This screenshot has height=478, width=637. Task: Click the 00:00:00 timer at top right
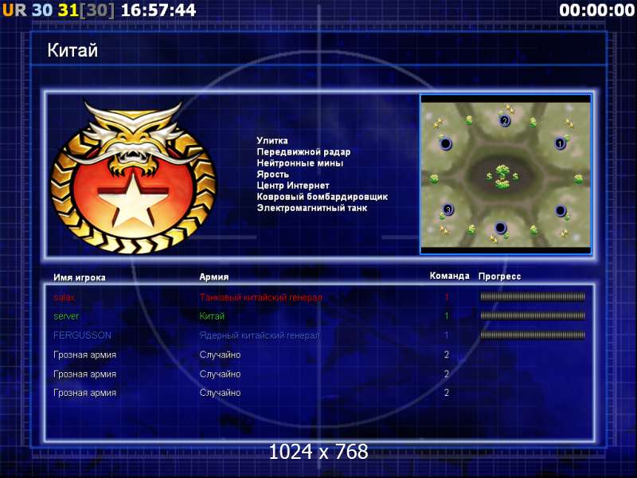[596, 10]
